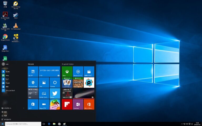Select DraftSight 2016 desktop icon

5,27
